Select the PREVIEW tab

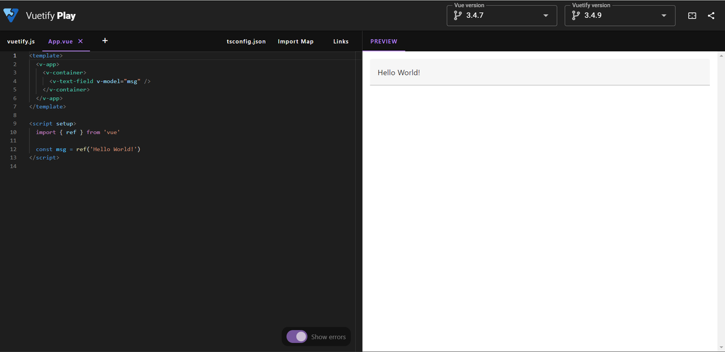pos(384,42)
